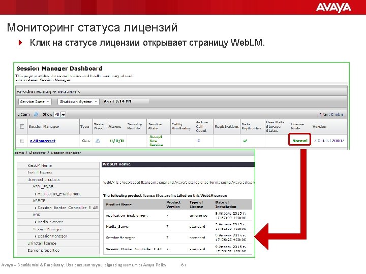Click the Session Manager breadcrumb

[x=66, y=153]
